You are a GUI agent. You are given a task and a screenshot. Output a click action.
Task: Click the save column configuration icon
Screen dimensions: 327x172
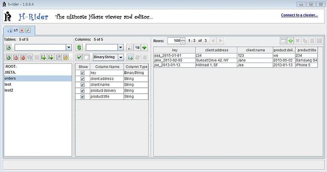[130, 57]
